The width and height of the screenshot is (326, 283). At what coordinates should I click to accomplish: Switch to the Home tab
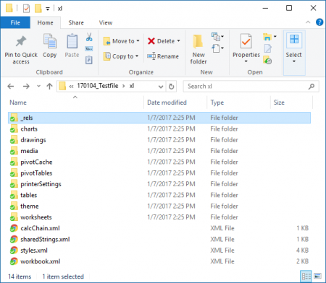[x=45, y=22]
